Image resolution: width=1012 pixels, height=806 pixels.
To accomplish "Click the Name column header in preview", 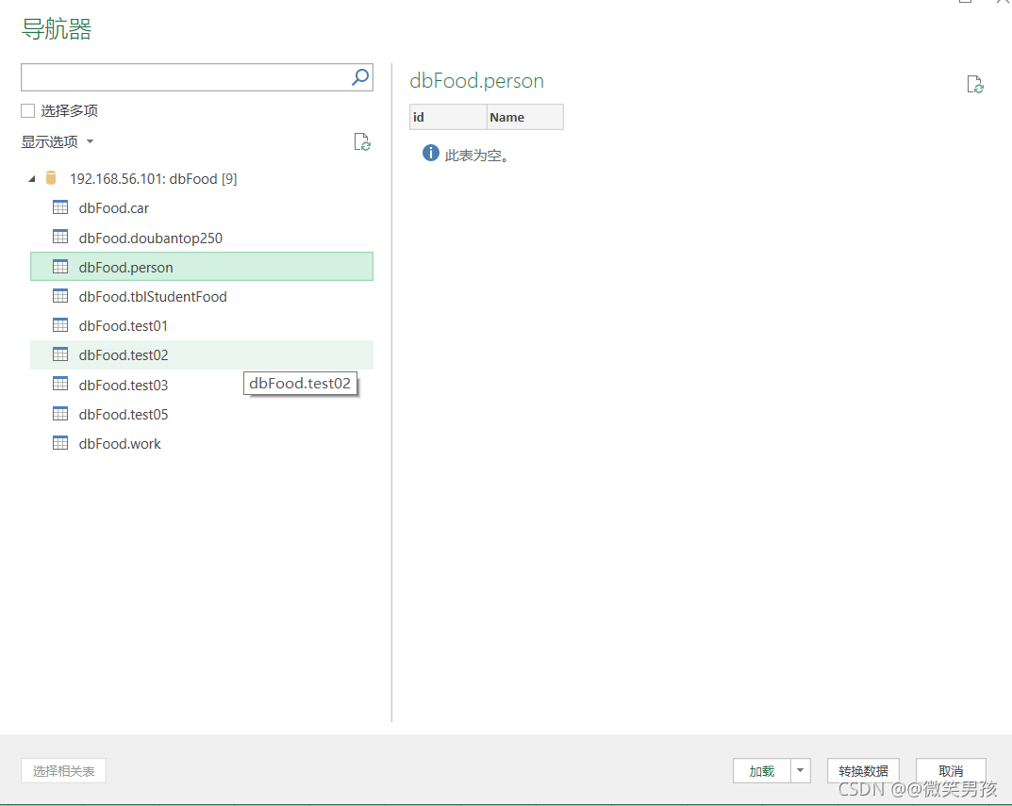I will 524,117.
